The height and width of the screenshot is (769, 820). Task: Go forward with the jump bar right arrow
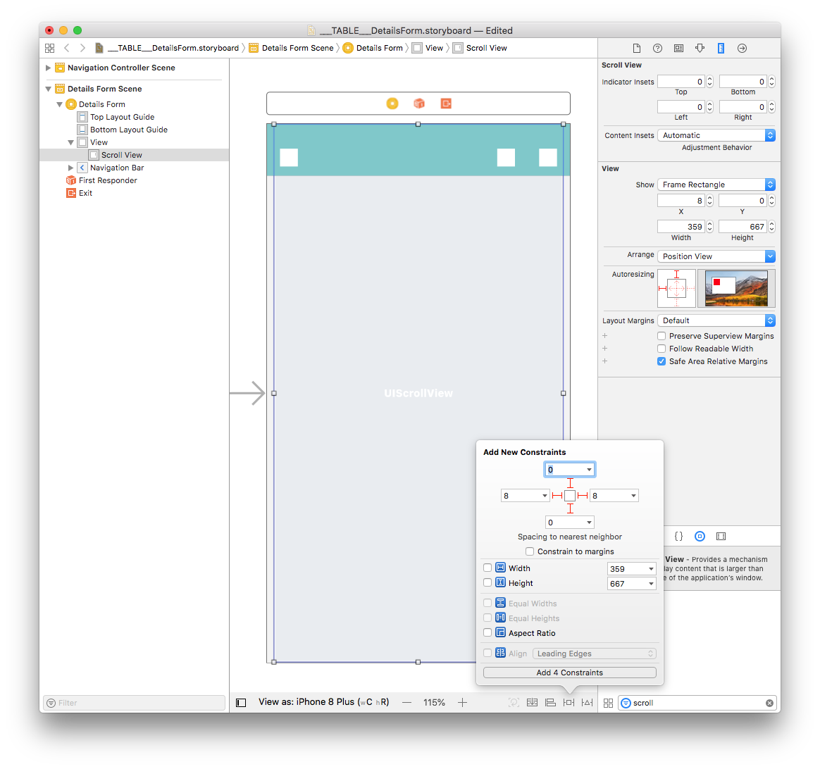pyautogui.click(x=82, y=48)
